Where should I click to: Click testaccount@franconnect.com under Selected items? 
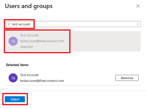[x=42, y=81]
